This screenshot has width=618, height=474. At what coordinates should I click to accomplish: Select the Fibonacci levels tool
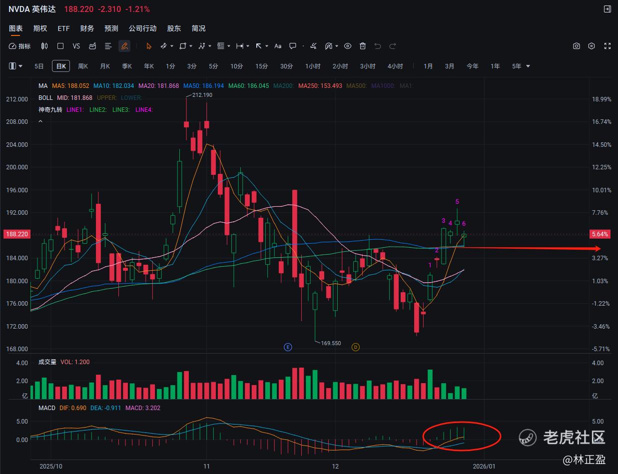coord(221,46)
